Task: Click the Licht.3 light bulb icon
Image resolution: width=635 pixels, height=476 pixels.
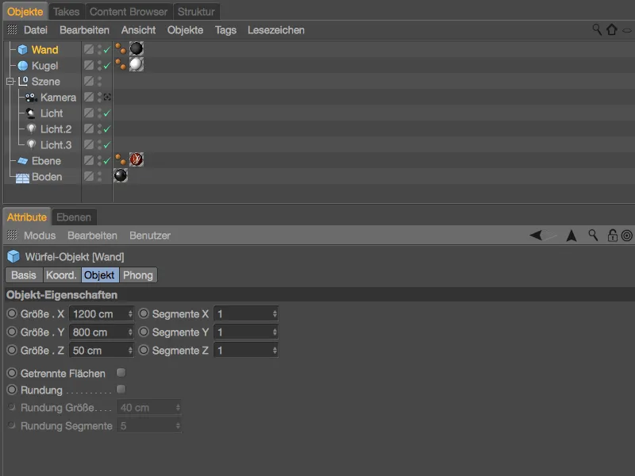Action: [x=31, y=145]
